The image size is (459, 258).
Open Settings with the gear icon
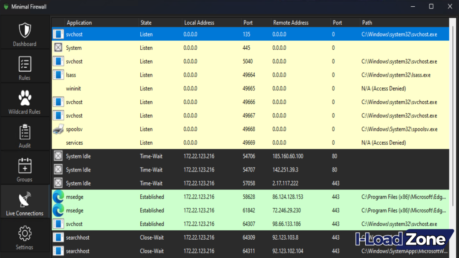(x=25, y=233)
